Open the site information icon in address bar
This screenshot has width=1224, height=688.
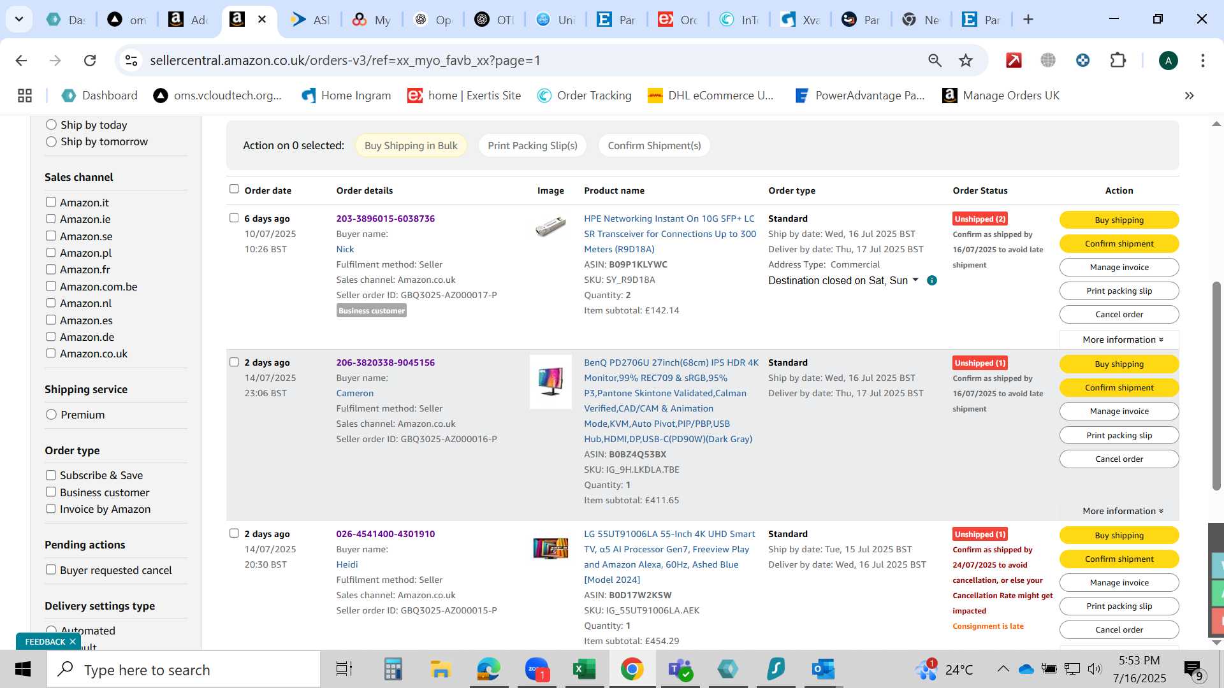point(131,61)
